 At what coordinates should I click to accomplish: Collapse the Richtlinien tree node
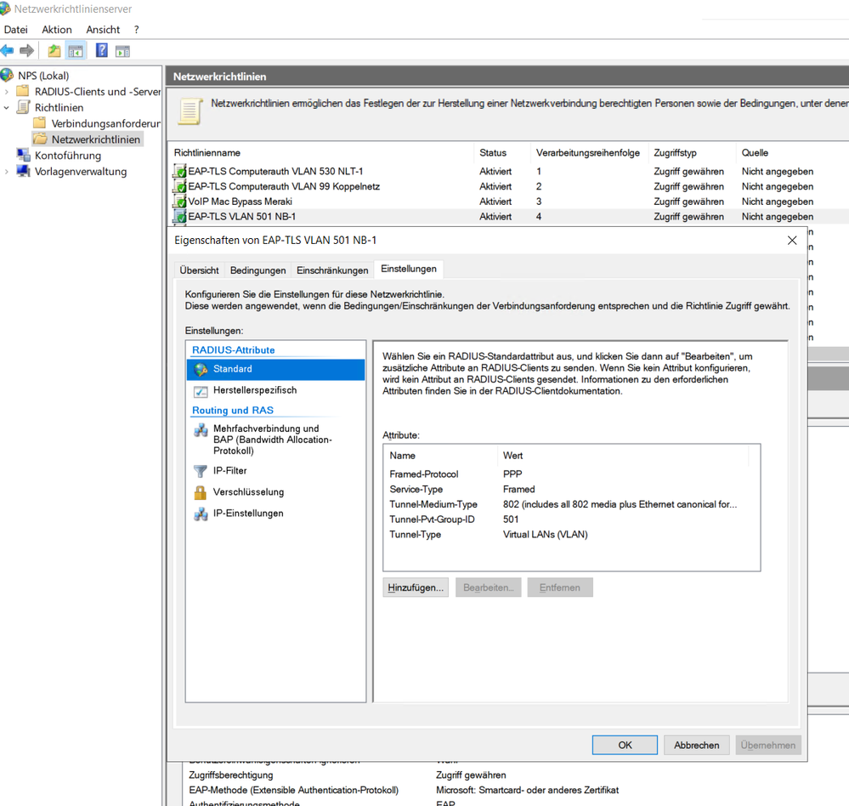[7, 108]
